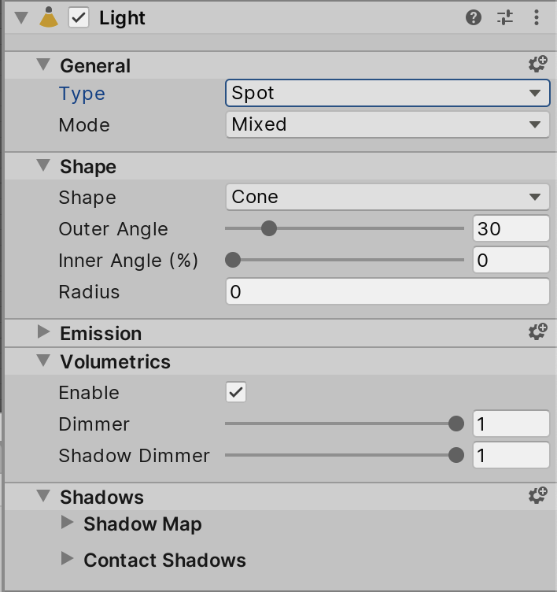Open the light Type dropdown

[x=387, y=93]
